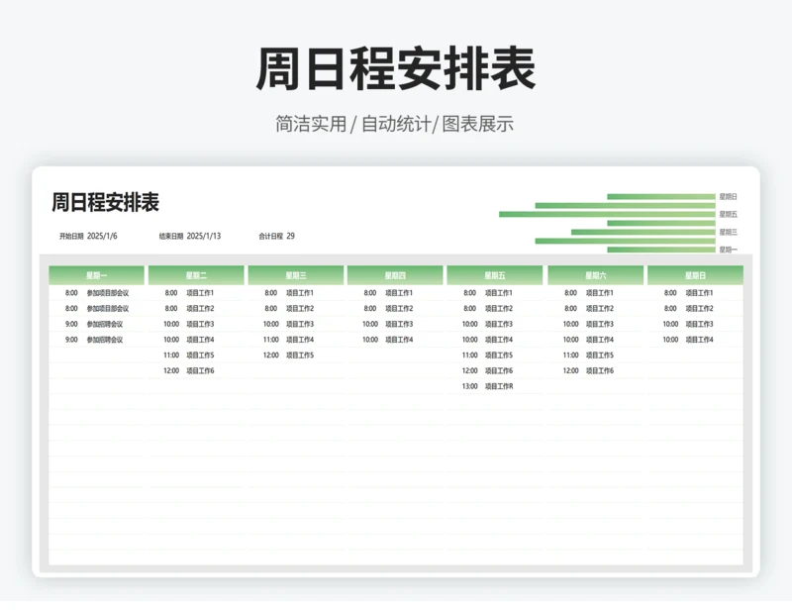Click the 12:00 time cell under 星期三
The height and width of the screenshot is (610, 792).
tap(270, 356)
